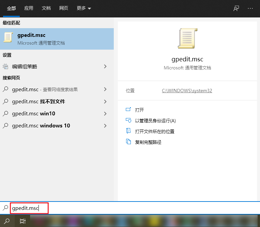Select gpedit.msc 找不到文件 suggestion
The width and height of the screenshot is (260, 227).
[x=57, y=102]
